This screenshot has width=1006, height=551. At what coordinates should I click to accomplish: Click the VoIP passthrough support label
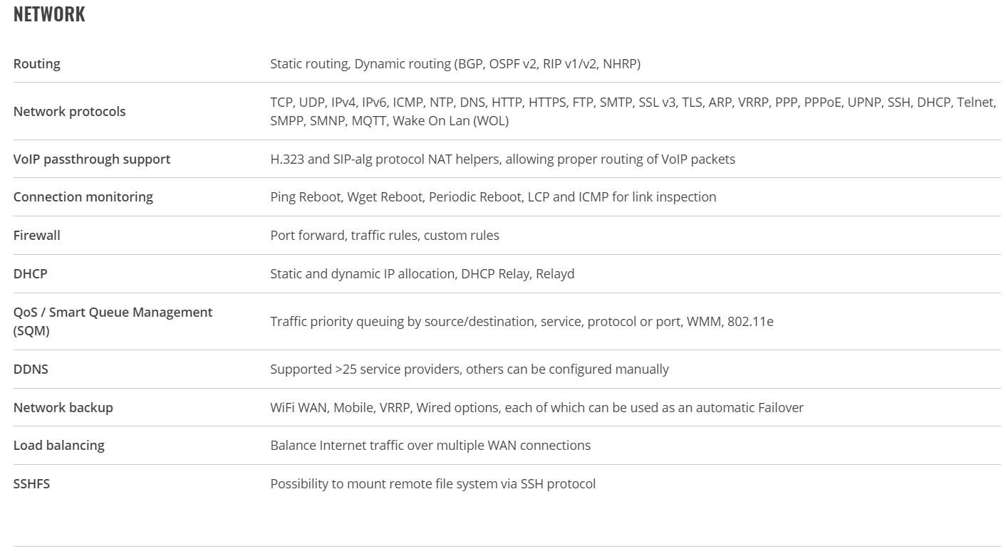point(92,159)
